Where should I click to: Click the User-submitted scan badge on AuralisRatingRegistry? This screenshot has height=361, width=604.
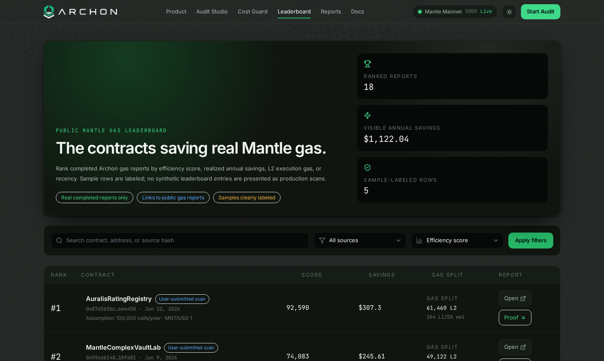tap(182, 299)
